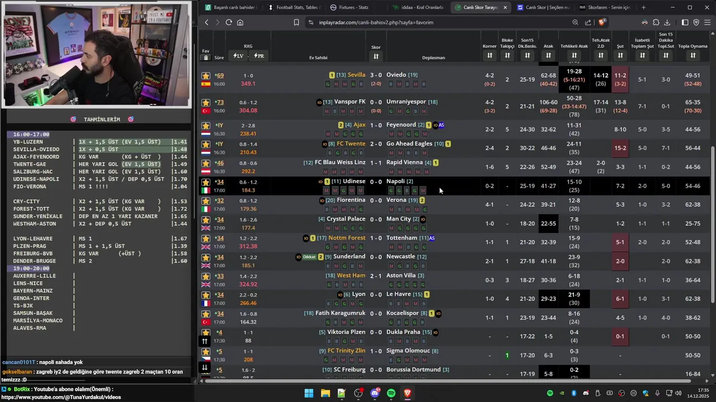Sort by Atak column arrows
716x402 pixels.
click(x=548, y=55)
